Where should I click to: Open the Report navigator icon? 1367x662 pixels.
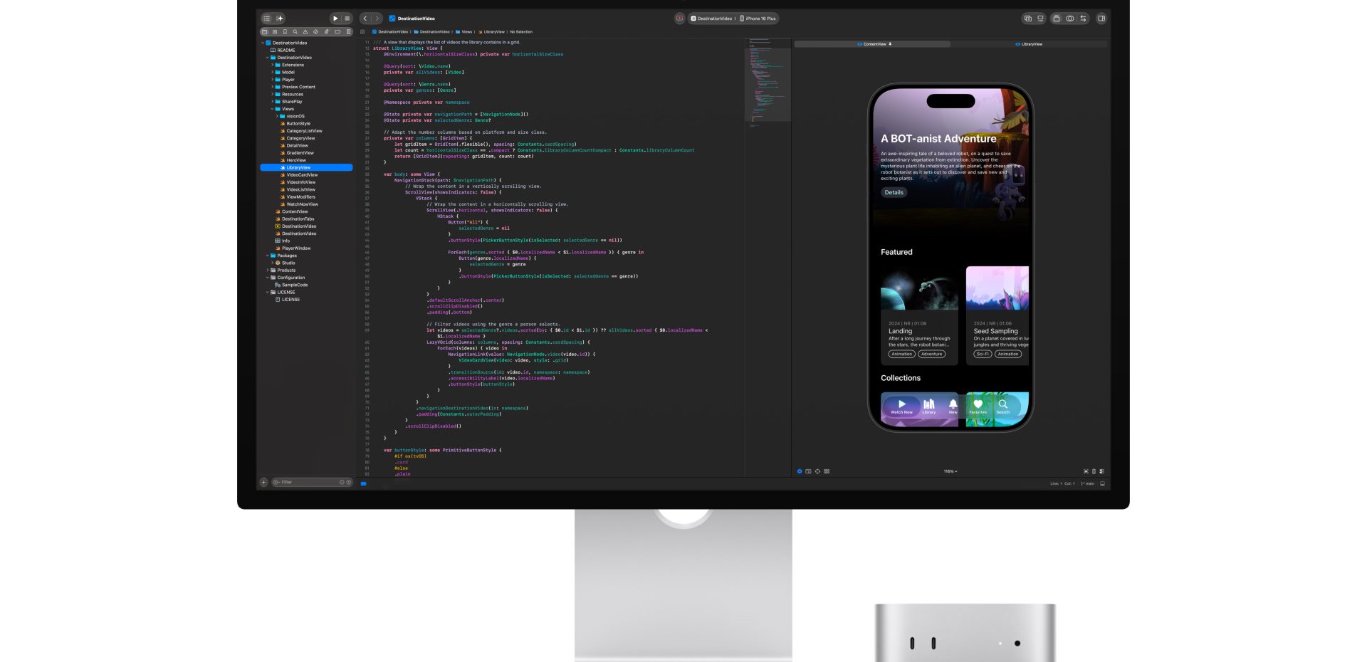(x=348, y=32)
